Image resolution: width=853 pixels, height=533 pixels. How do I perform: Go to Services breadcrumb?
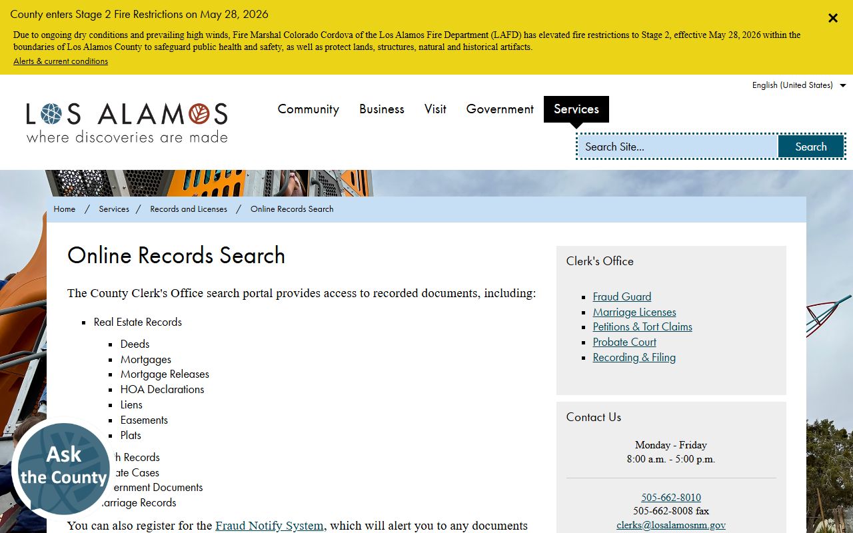pyautogui.click(x=114, y=209)
